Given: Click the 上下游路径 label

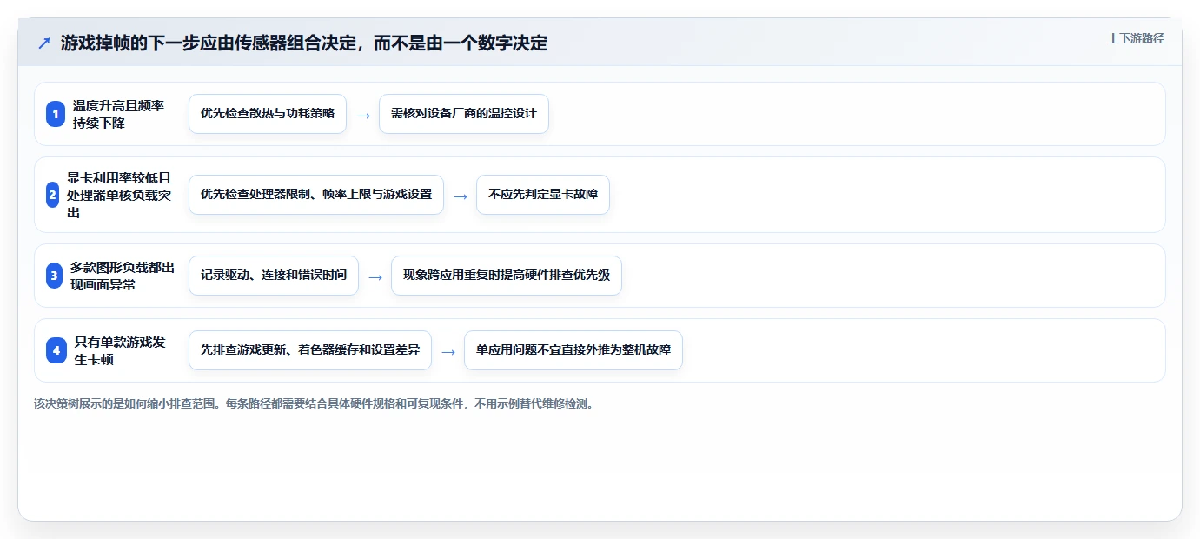Looking at the screenshot, I should (1136, 38).
